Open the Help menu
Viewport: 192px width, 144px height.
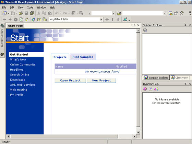pyautogui.click(x=52, y=8)
